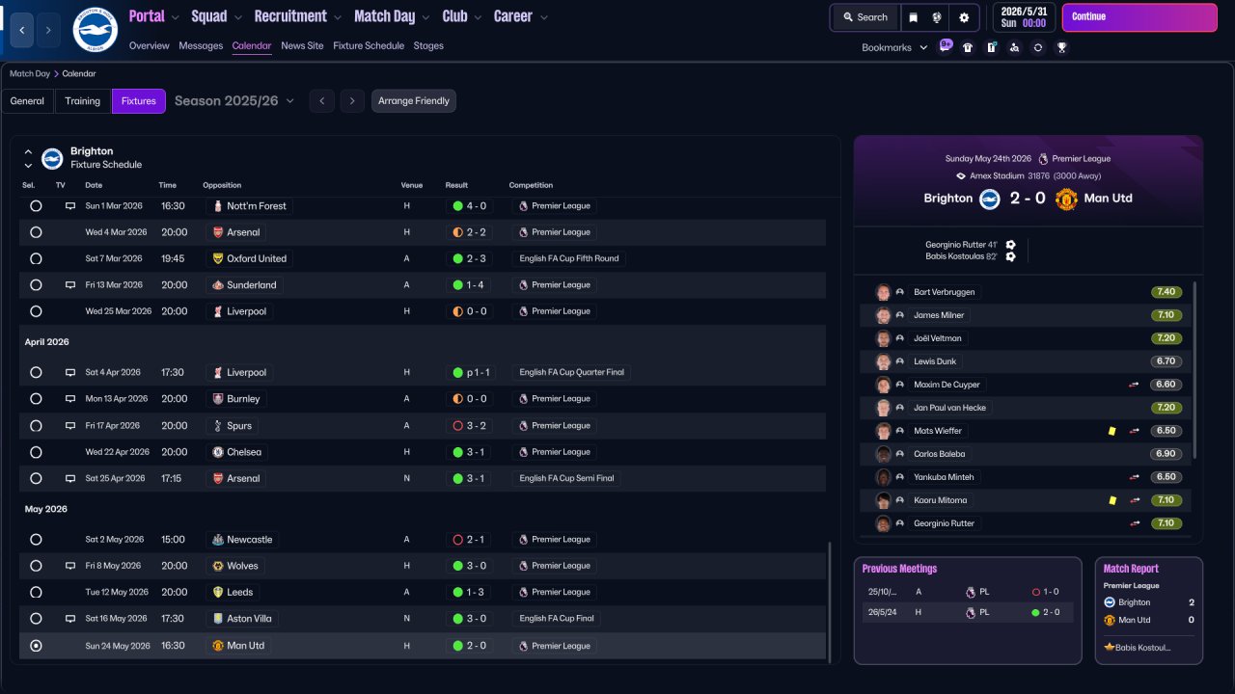
Task: Click the 26/5/24 row in Previous Meetings
Action: point(968,612)
